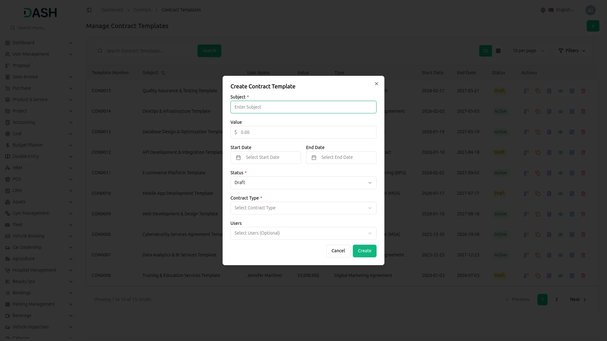Click the Enter Subject input field
The height and width of the screenshot is (341, 607).
click(x=303, y=107)
